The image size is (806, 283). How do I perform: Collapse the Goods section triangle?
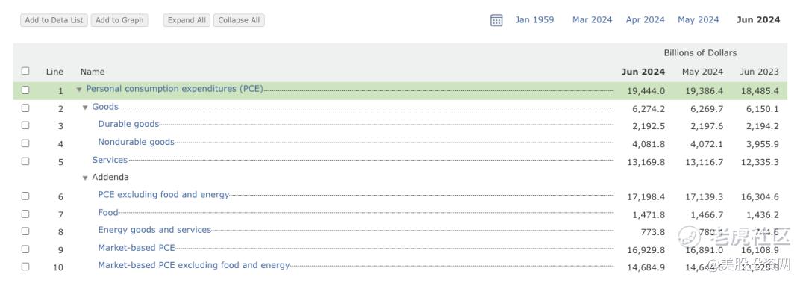point(85,108)
